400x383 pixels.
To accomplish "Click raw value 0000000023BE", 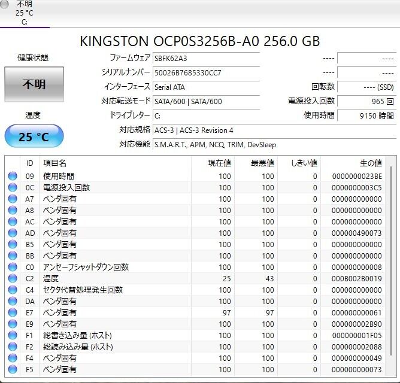I will [x=357, y=176].
